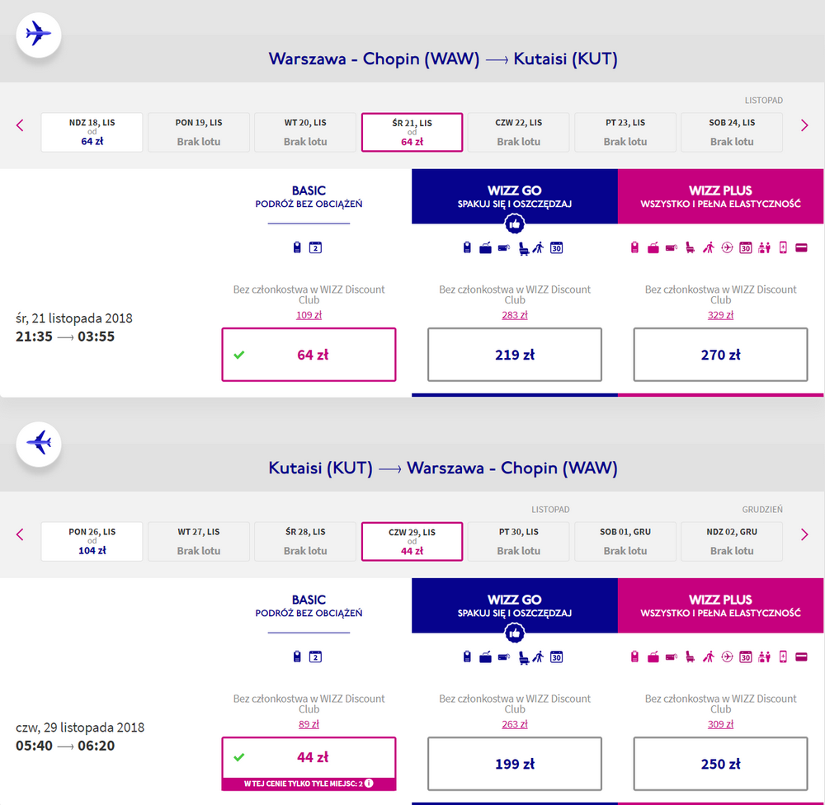Click outbound WIZZ GO fare header
Image resolution: width=825 pixels, height=805 pixels.
coord(515,196)
